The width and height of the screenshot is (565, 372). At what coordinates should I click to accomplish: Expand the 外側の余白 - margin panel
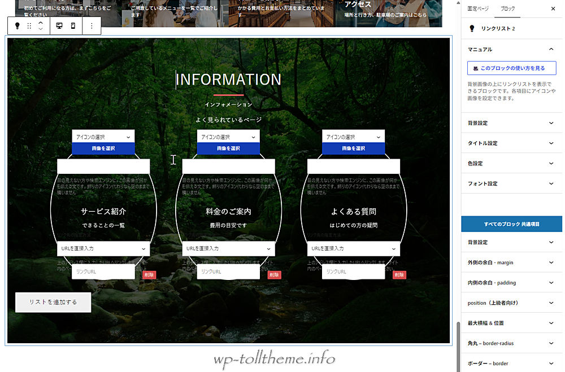coord(512,262)
